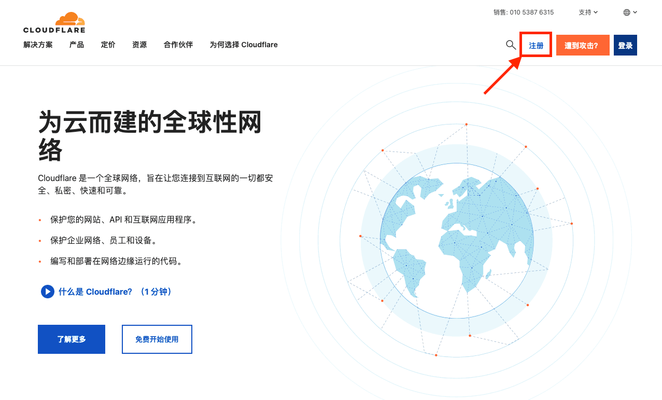Expand the 支持 dropdown
The width and height of the screenshot is (662, 400).
588,12
